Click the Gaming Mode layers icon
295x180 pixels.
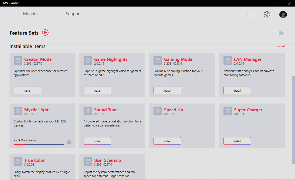point(158,61)
